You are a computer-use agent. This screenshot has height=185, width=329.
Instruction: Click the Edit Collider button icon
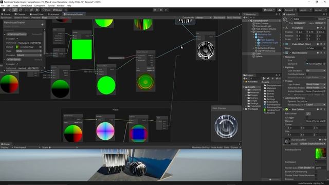(x=308, y=114)
